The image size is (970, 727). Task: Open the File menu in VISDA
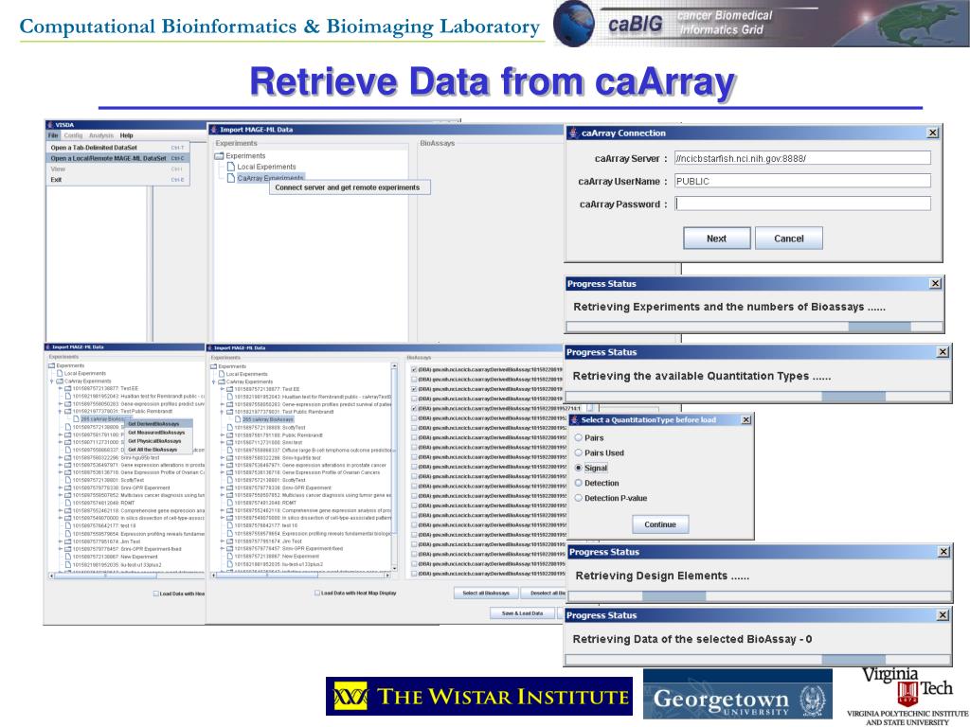click(x=53, y=135)
